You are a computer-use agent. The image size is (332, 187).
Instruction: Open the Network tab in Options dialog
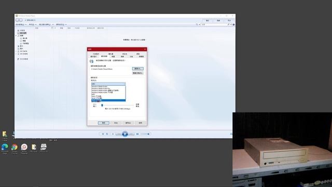pos(138,54)
